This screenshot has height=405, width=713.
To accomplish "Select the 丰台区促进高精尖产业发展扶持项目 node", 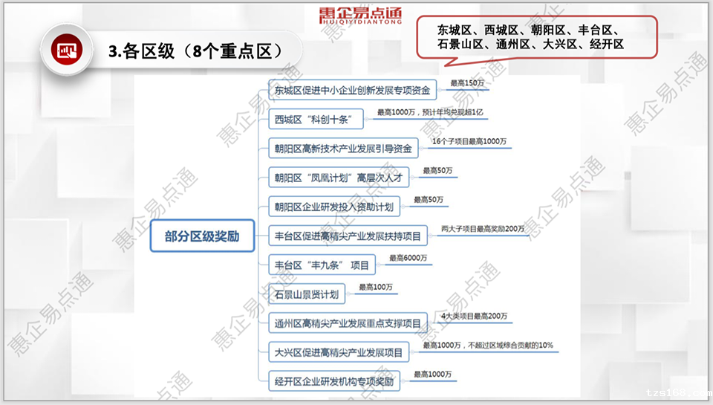I will (348, 236).
